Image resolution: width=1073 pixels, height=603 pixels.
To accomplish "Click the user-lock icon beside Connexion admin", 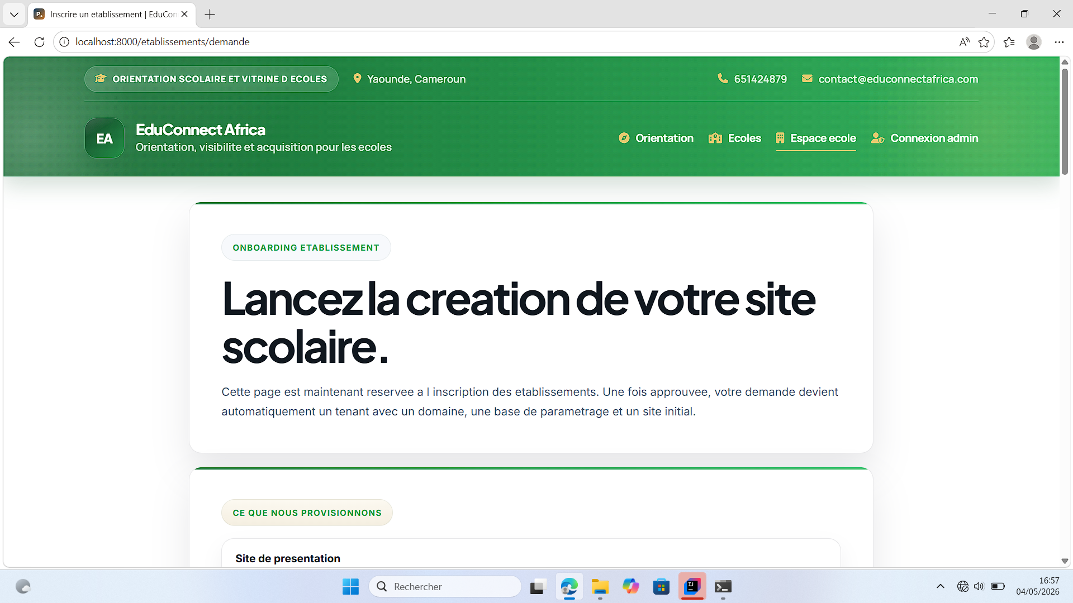I will (x=877, y=138).
